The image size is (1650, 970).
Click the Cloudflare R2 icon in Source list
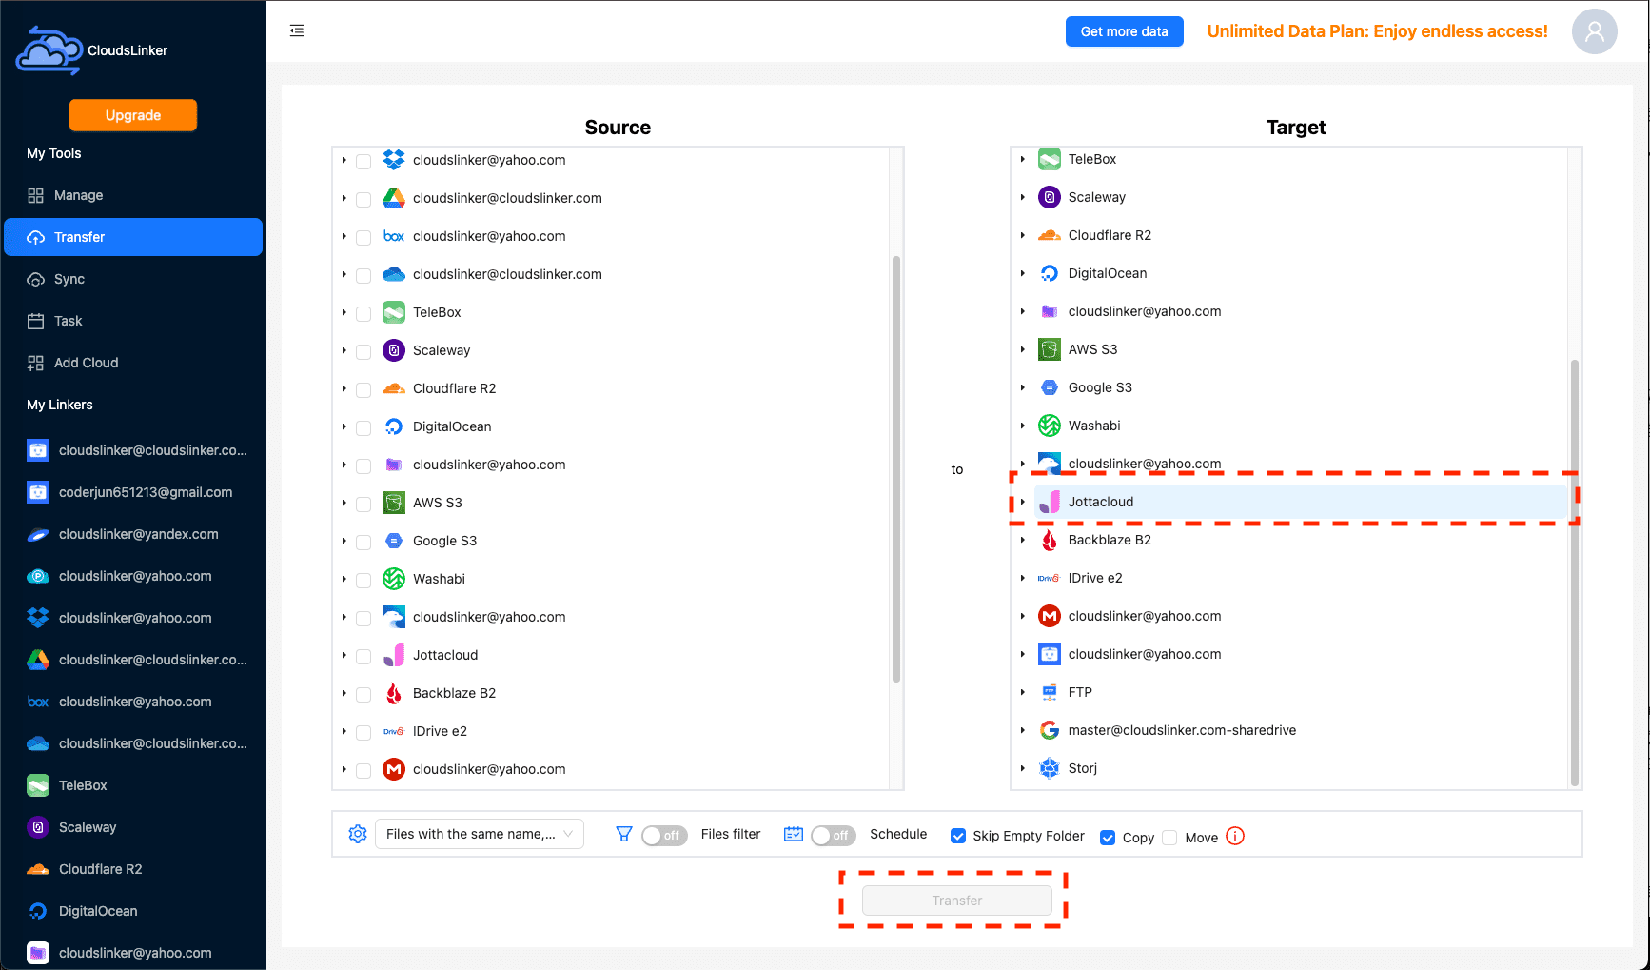[x=394, y=388]
